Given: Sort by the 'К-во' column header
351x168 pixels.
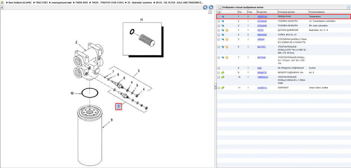Looking at the screenshot, I should (251, 12).
